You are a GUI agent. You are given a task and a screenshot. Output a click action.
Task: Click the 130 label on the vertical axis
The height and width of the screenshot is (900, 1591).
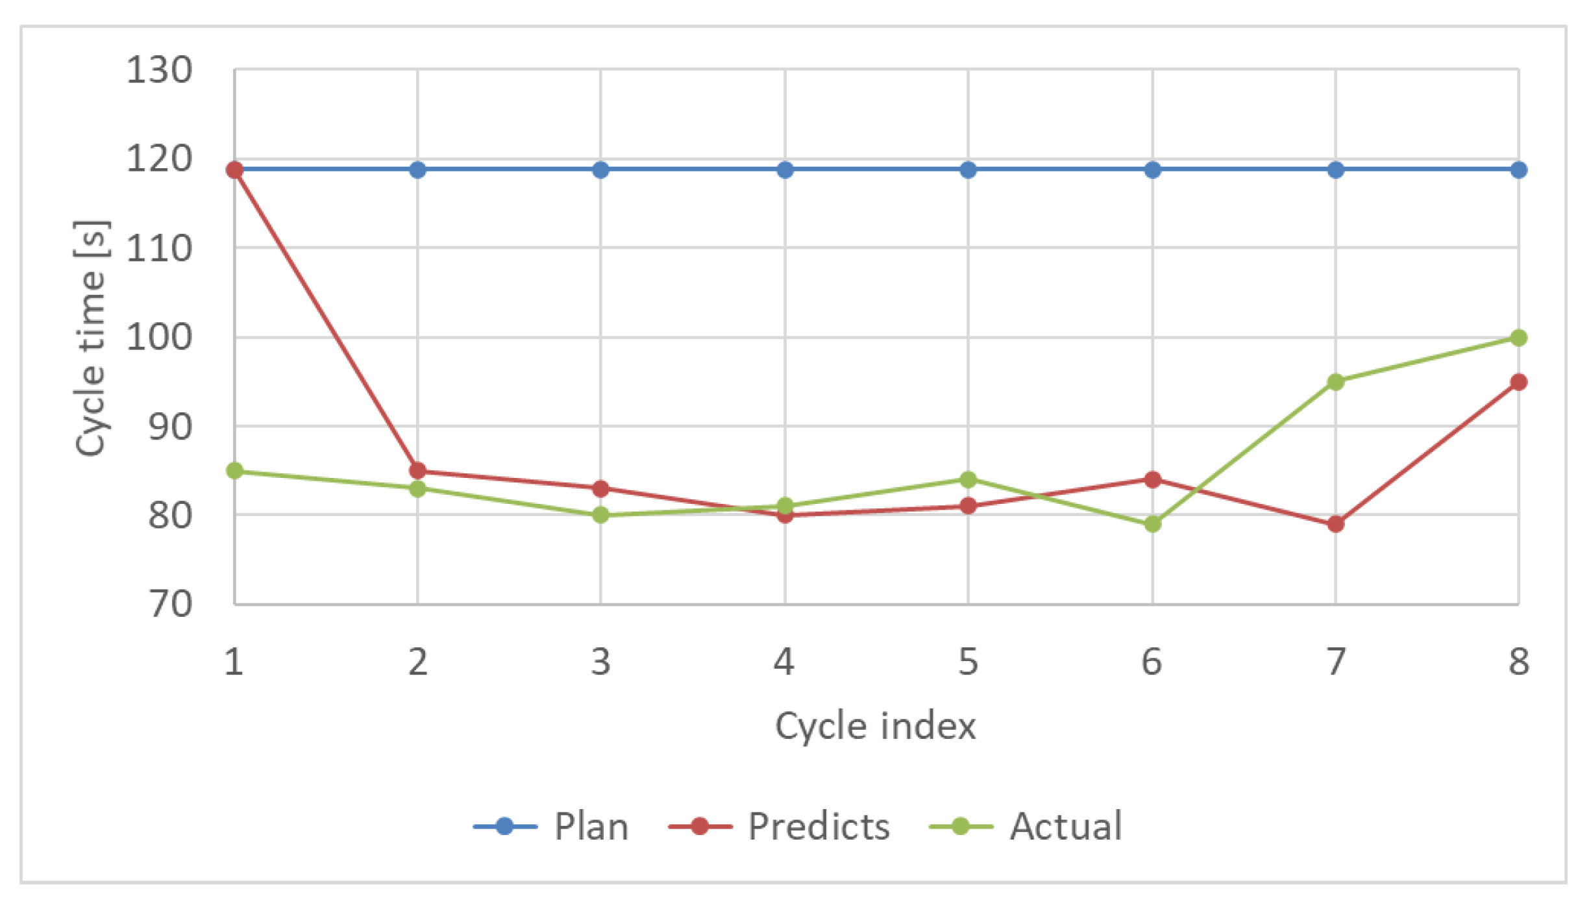pos(159,69)
